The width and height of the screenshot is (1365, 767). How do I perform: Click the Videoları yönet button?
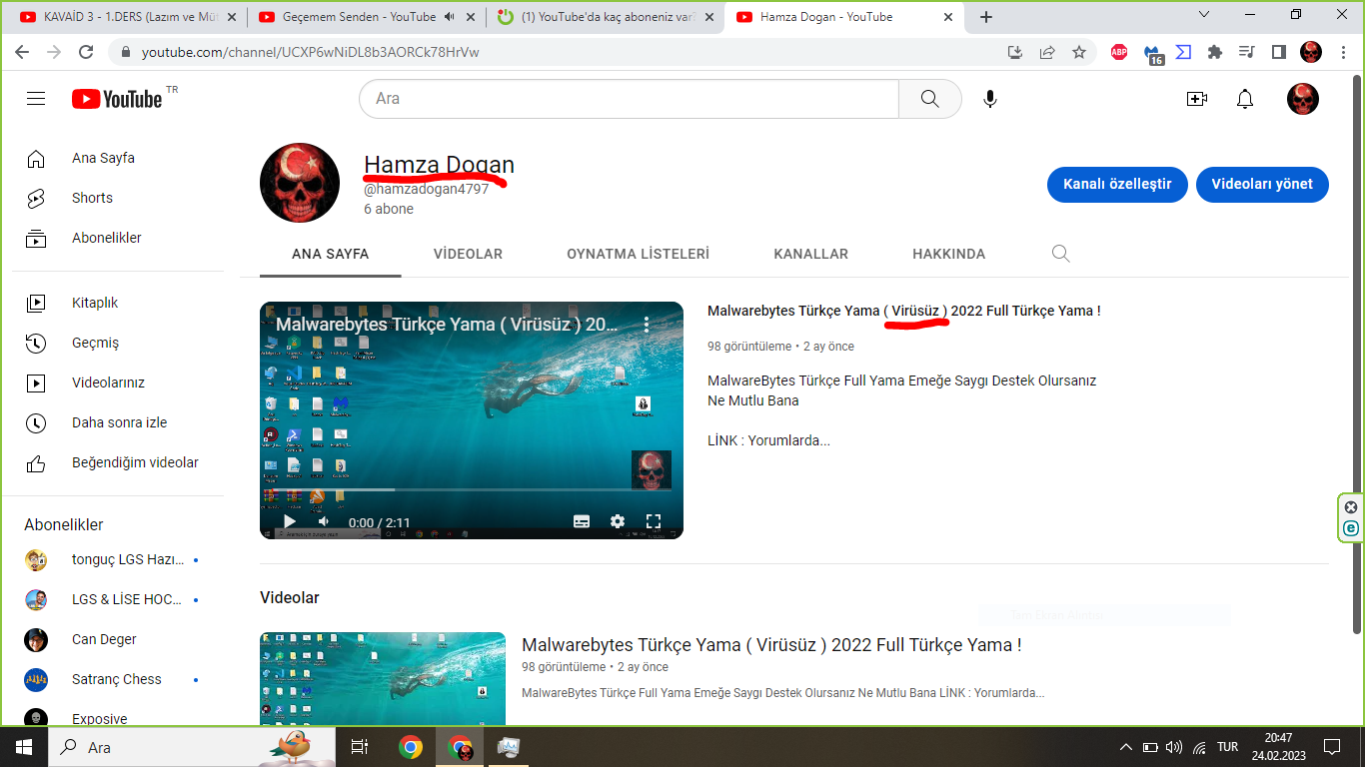pyautogui.click(x=1262, y=185)
